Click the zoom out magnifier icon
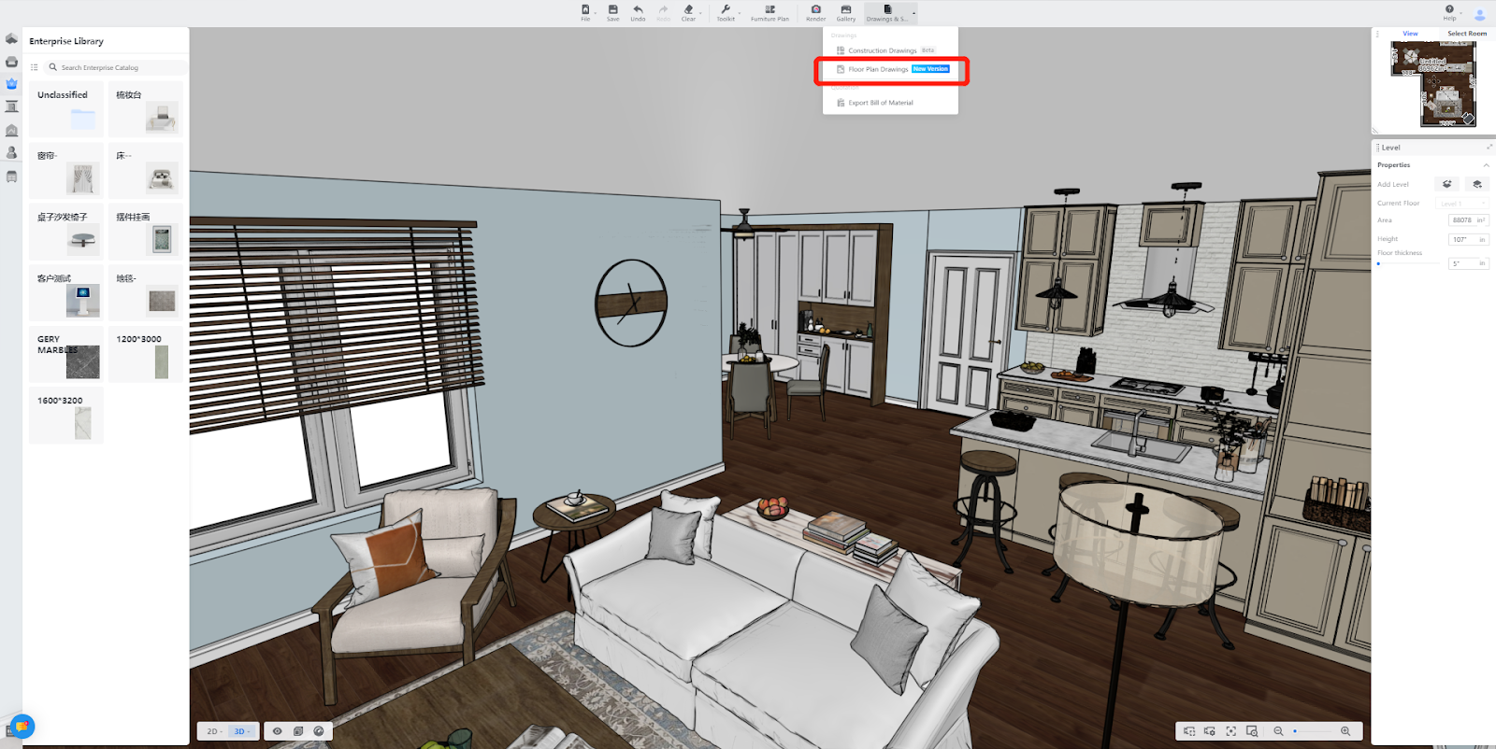This screenshot has height=749, width=1496. pyautogui.click(x=1278, y=731)
